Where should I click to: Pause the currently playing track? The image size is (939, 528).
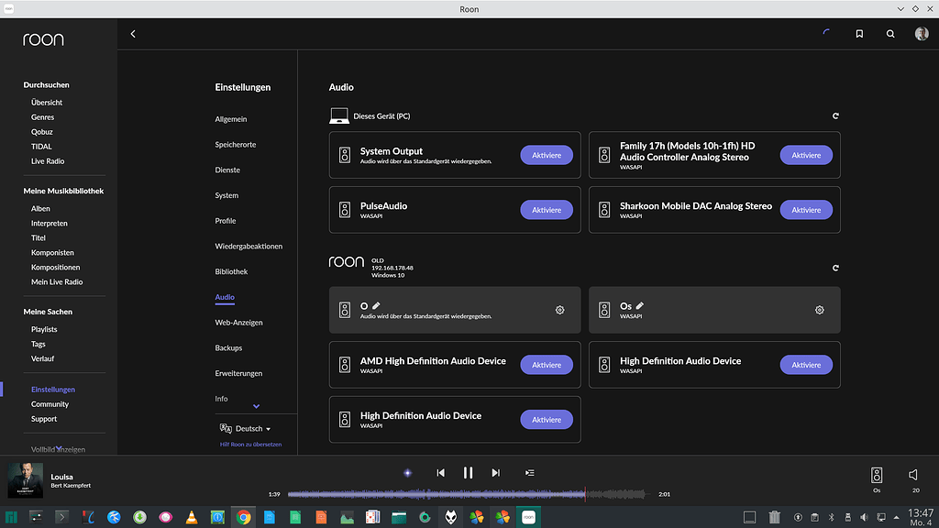[468, 473]
